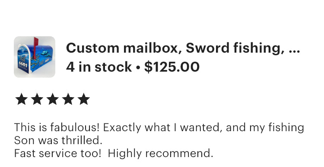Click the 'Son was thrilled.' review line

pyautogui.click(x=58, y=140)
